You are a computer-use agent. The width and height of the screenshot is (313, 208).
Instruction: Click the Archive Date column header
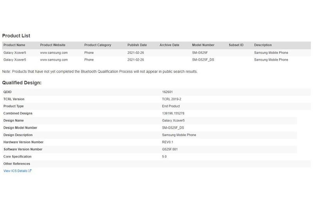coord(169,45)
